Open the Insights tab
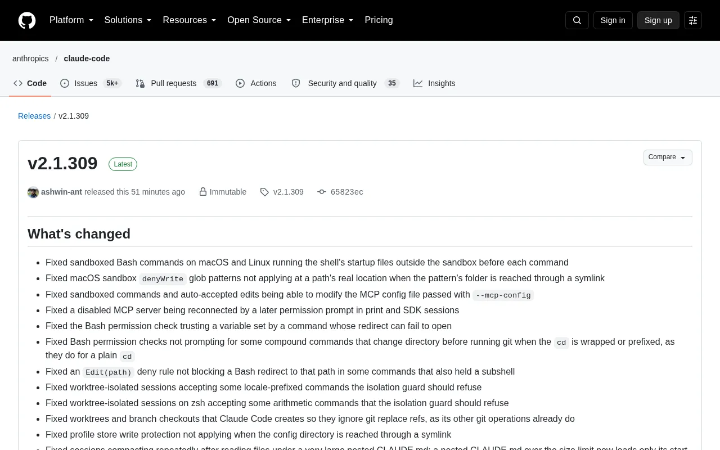Viewport: 720px width, 450px height. point(434,83)
